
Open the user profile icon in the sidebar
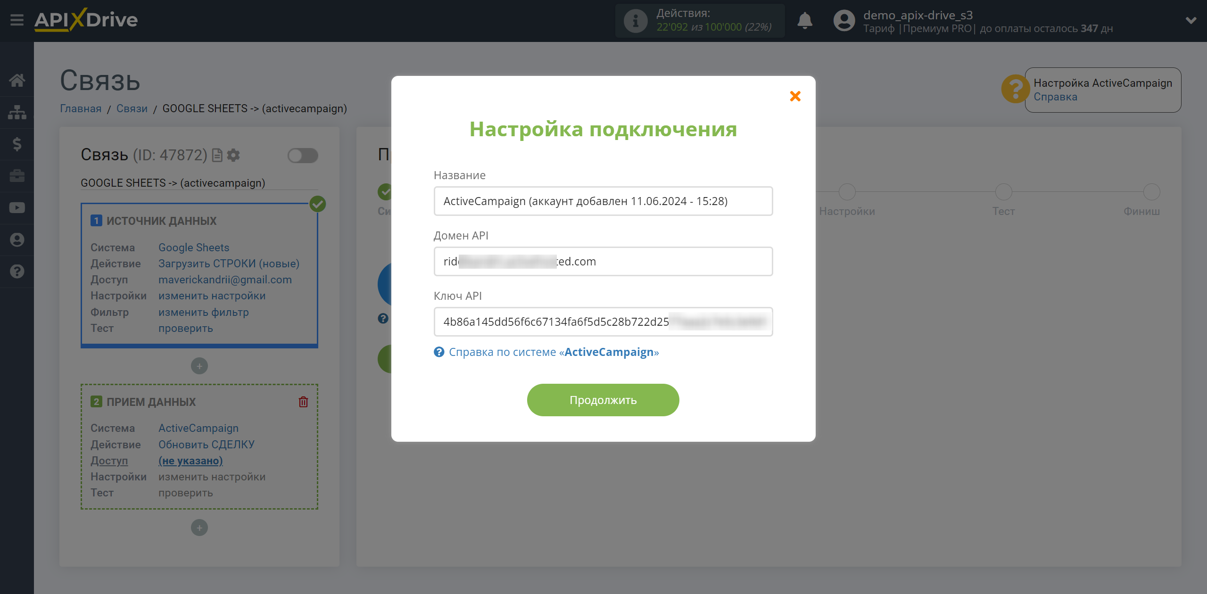tap(17, 239)
